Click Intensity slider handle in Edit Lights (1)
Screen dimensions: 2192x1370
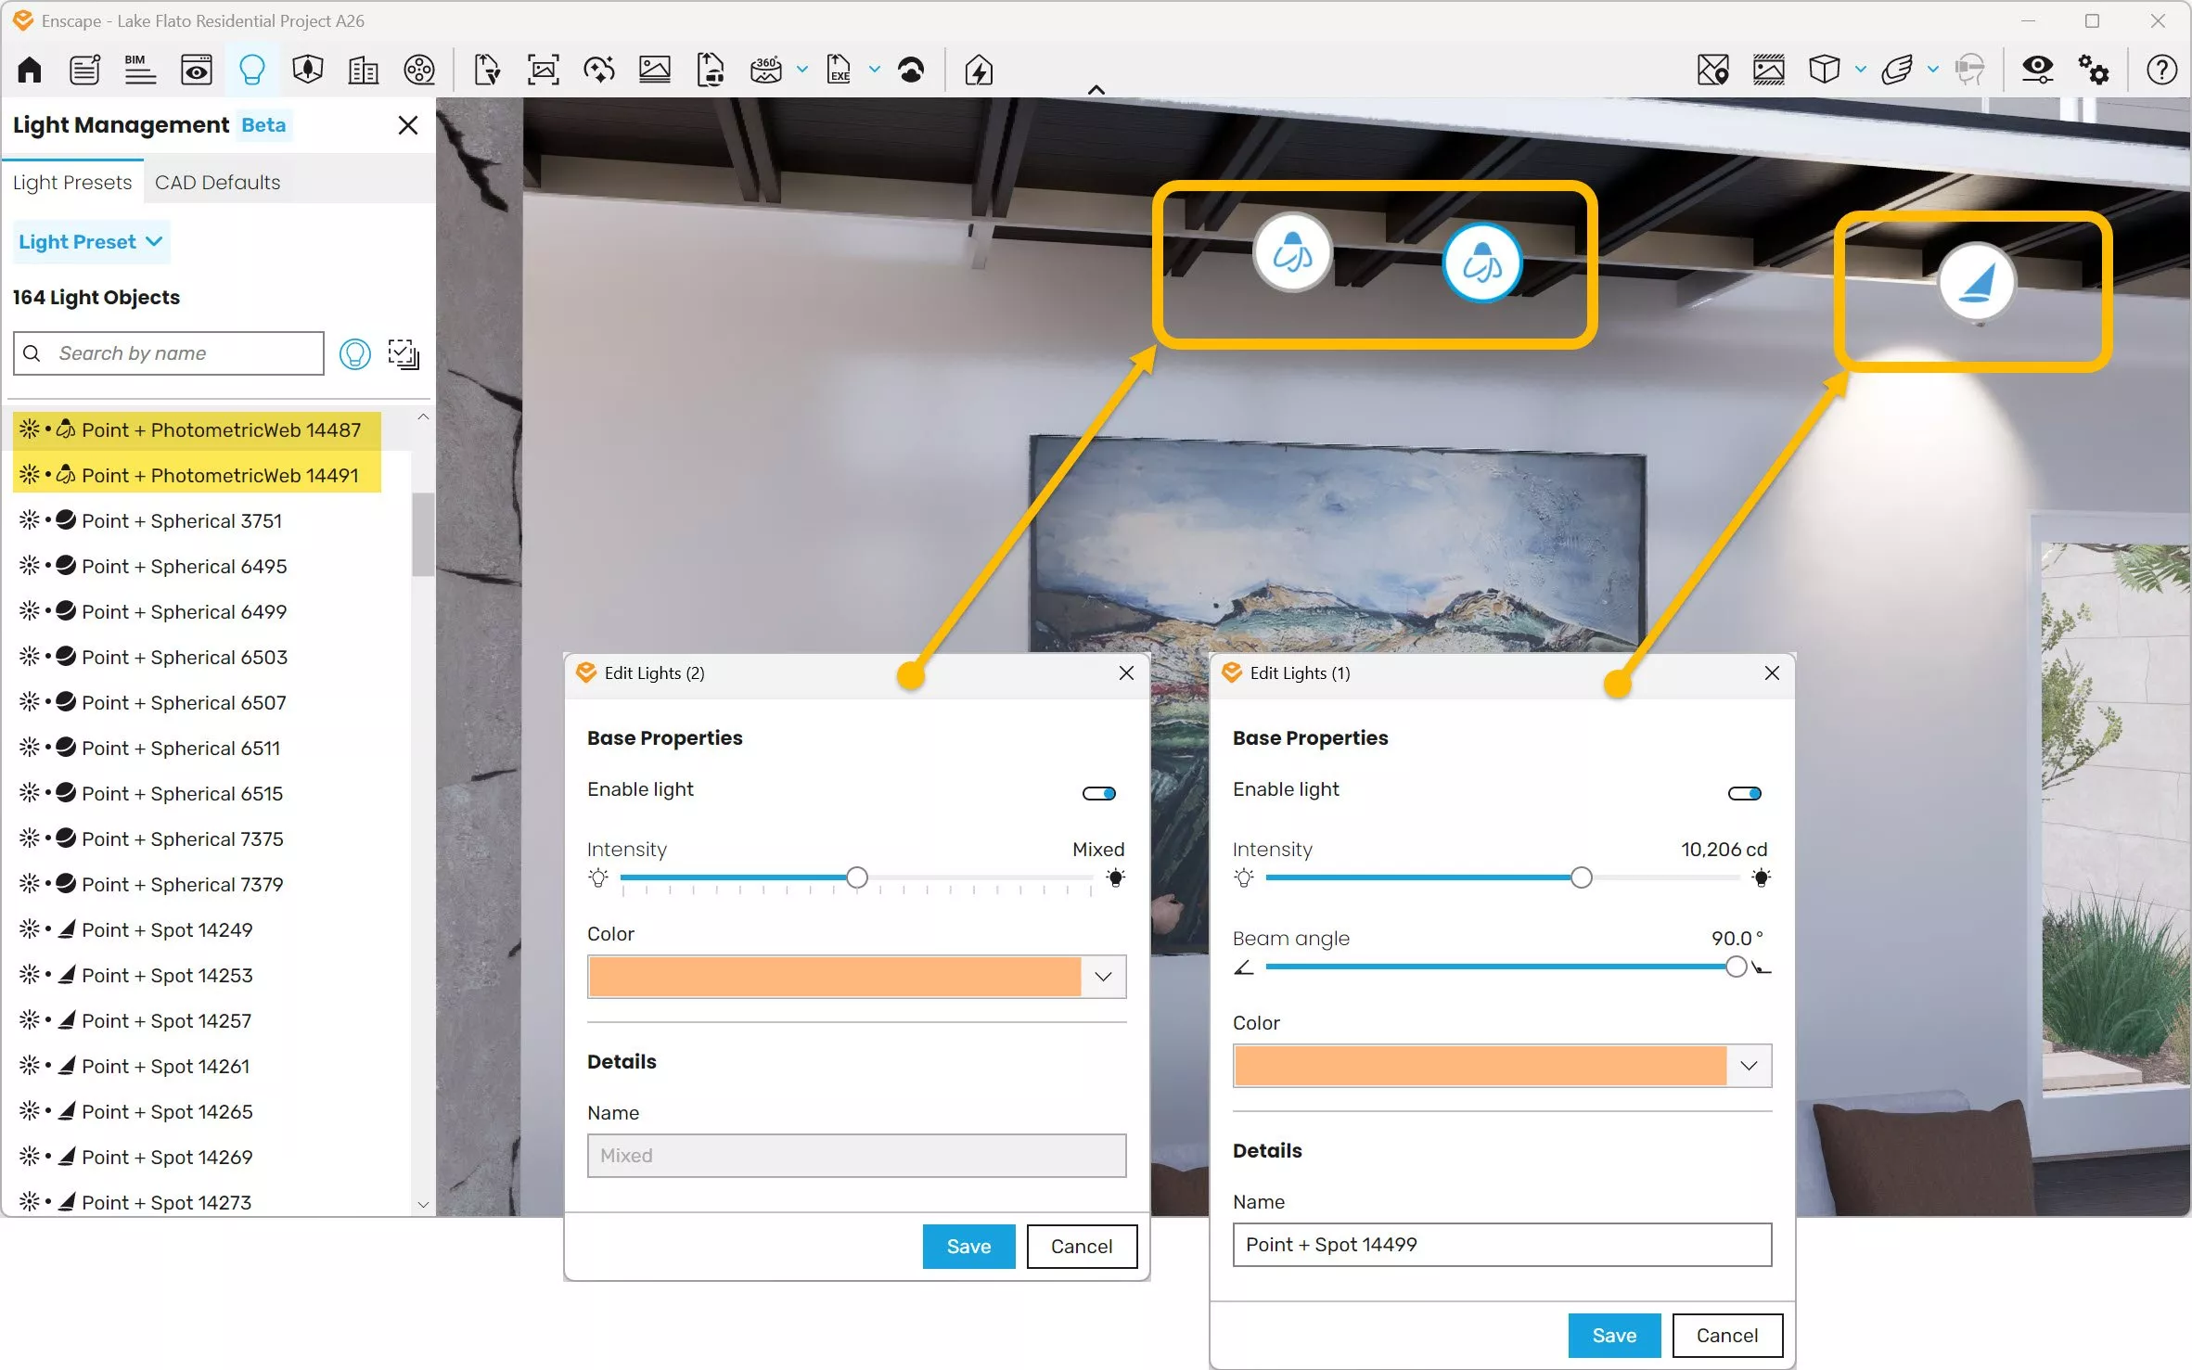tap(1582, 877)
